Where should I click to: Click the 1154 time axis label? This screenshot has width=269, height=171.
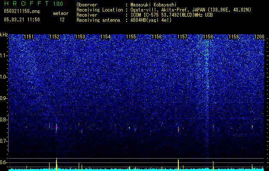tap(106, 37)
